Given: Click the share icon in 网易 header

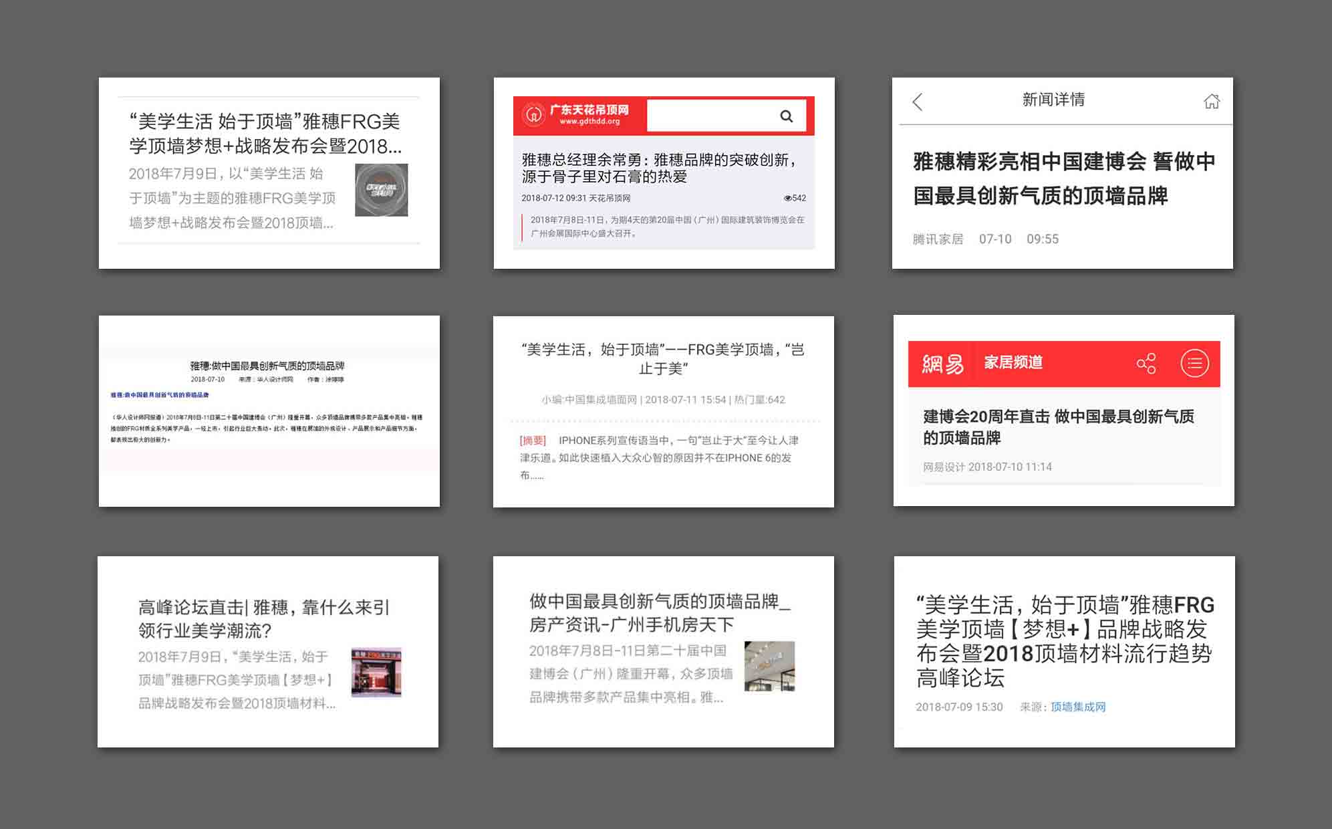Looking at the screenshot, I should 1146,364.
